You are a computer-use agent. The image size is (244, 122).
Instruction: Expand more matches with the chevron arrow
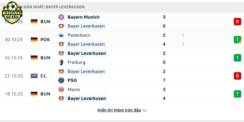[145, 110]
